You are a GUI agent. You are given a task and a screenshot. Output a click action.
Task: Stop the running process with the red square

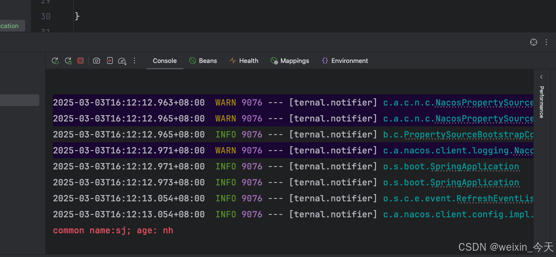(x=81, y=60)
